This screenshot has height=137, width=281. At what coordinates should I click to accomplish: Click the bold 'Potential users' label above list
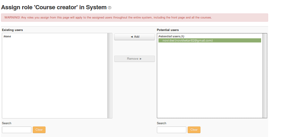[x=168, y=30]
